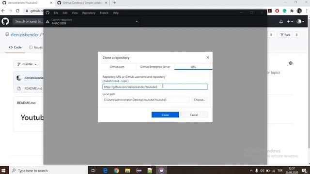Click the Local path input field

(146, 100)
